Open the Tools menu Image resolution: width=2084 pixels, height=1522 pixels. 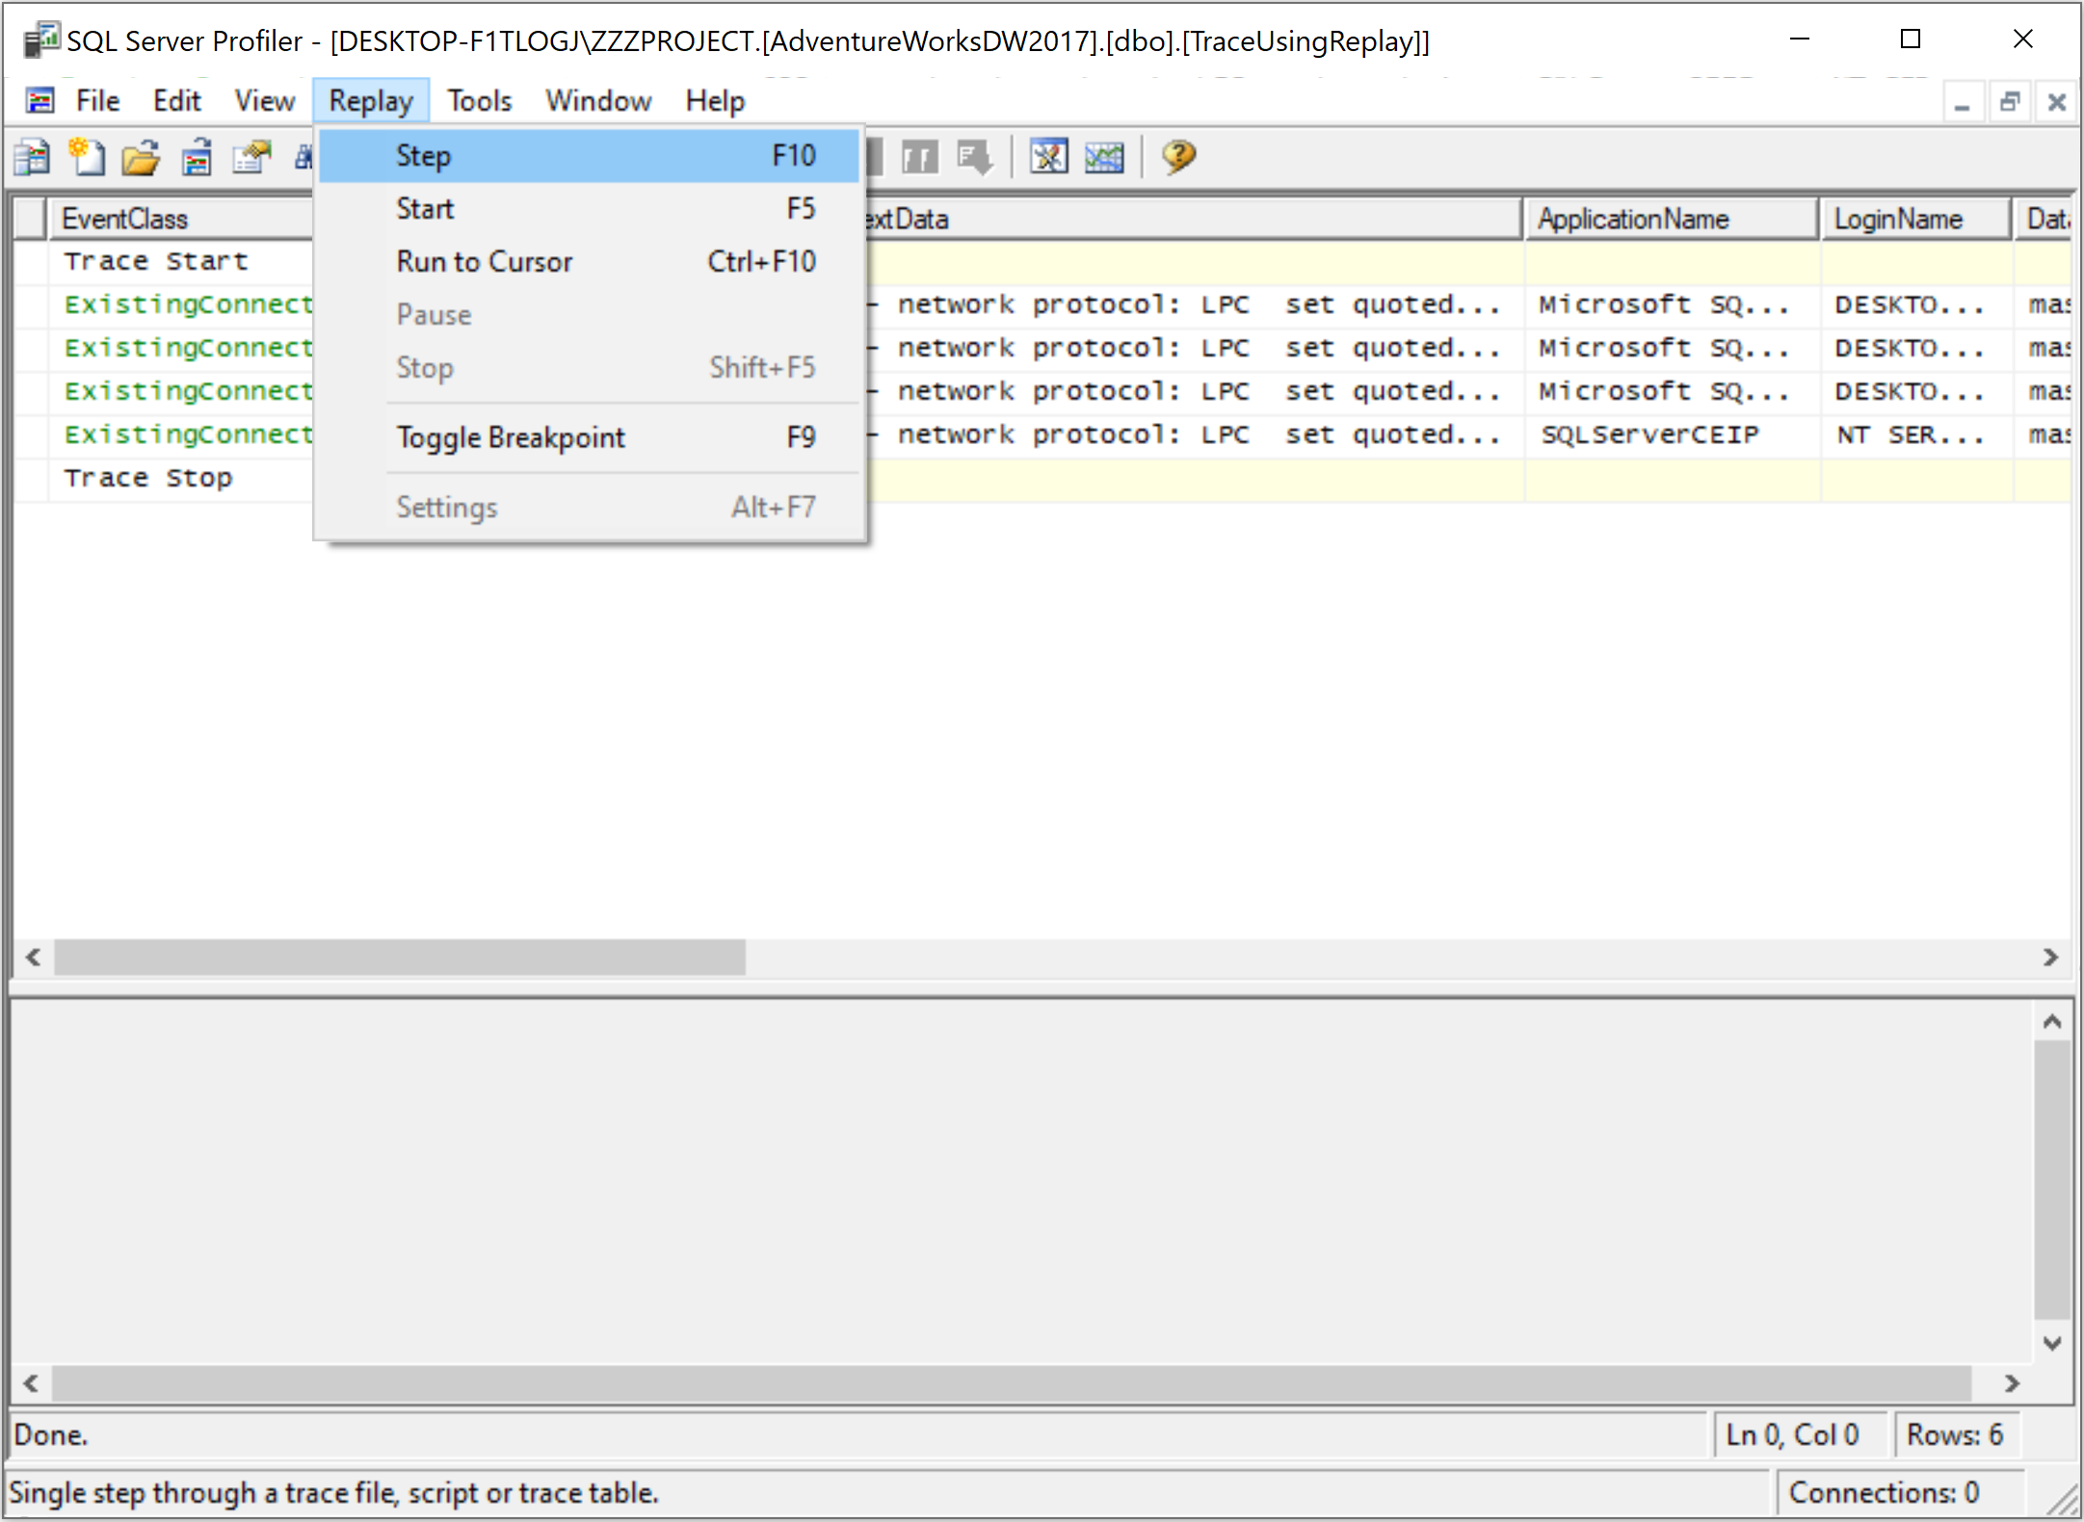coord(479,101)
